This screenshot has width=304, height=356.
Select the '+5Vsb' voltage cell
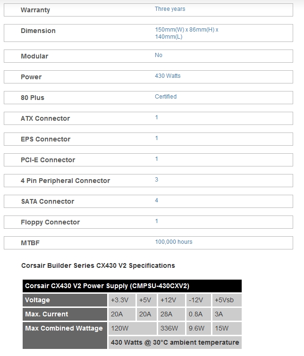pyautogui.click(x=227, y=300)
